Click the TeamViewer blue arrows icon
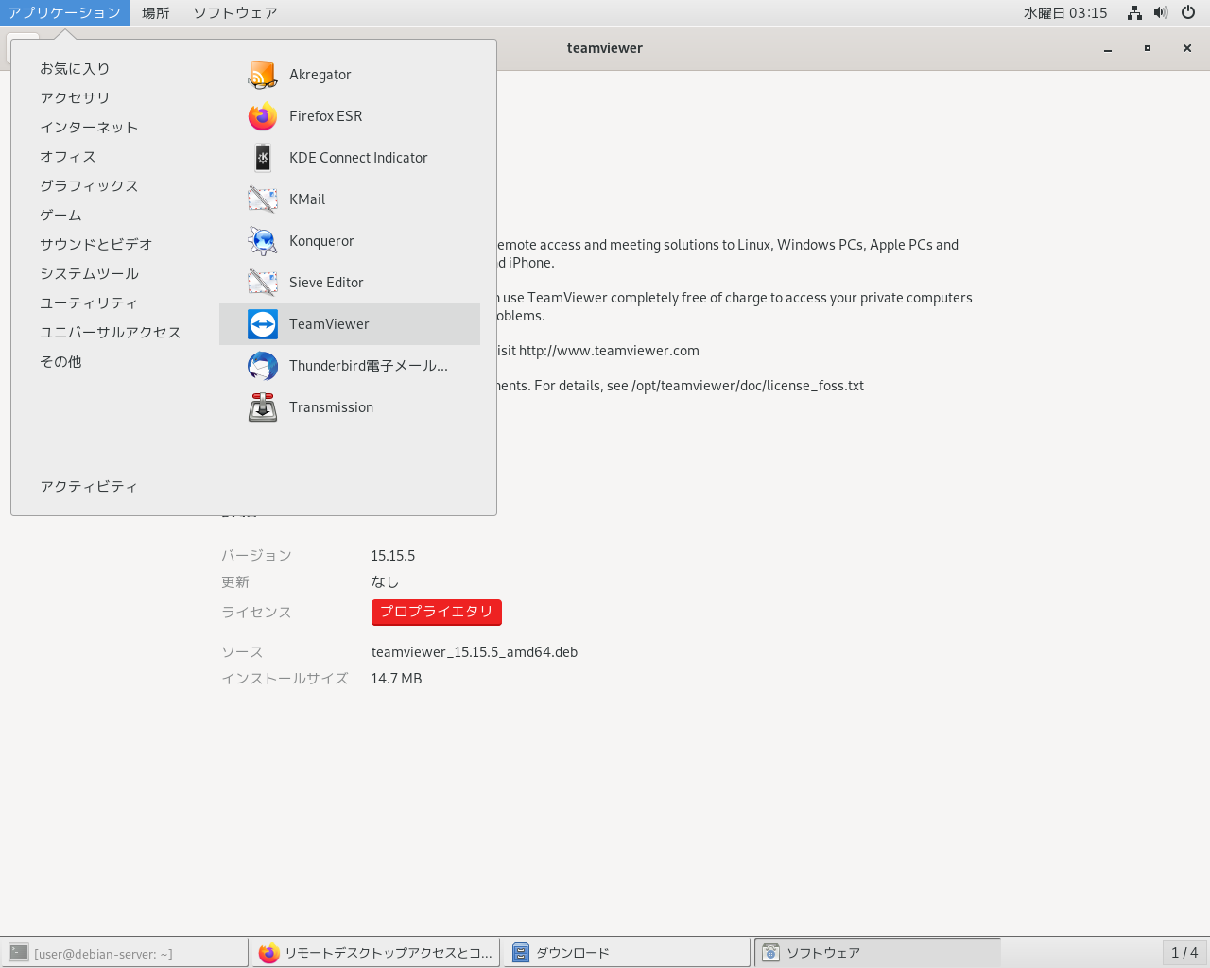1210x968 pixels. 263,324
